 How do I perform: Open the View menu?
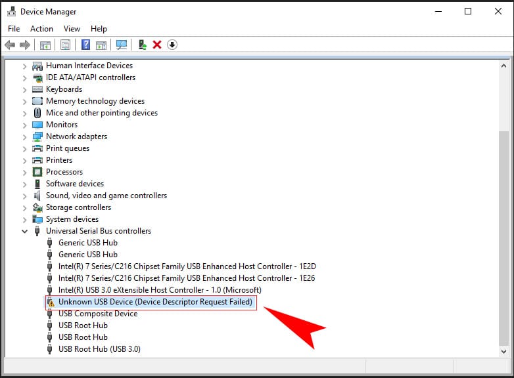click(72, 29)
